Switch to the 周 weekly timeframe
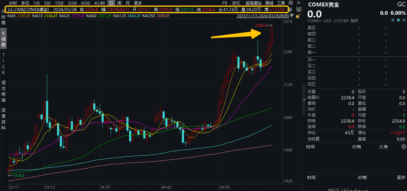Screen dimensions: 407x191 click(x=119, y=3)
